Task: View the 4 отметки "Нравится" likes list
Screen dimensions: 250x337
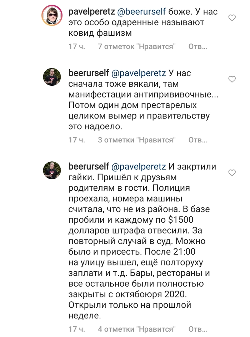Action: click(137, 328)
